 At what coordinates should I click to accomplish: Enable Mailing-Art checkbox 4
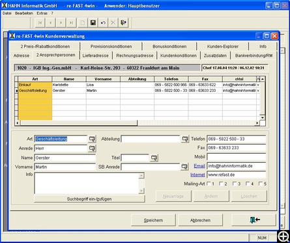(248, 184)
